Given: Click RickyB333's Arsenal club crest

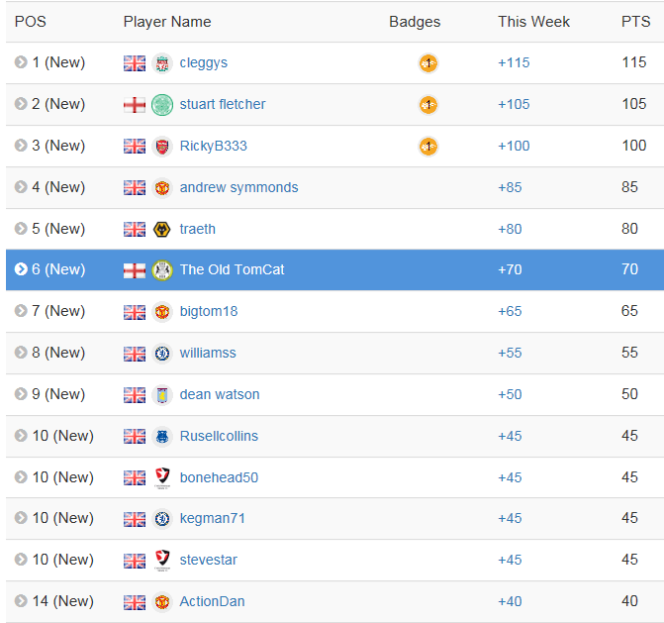Looking at the screenshot, I should tap(161, 147).
